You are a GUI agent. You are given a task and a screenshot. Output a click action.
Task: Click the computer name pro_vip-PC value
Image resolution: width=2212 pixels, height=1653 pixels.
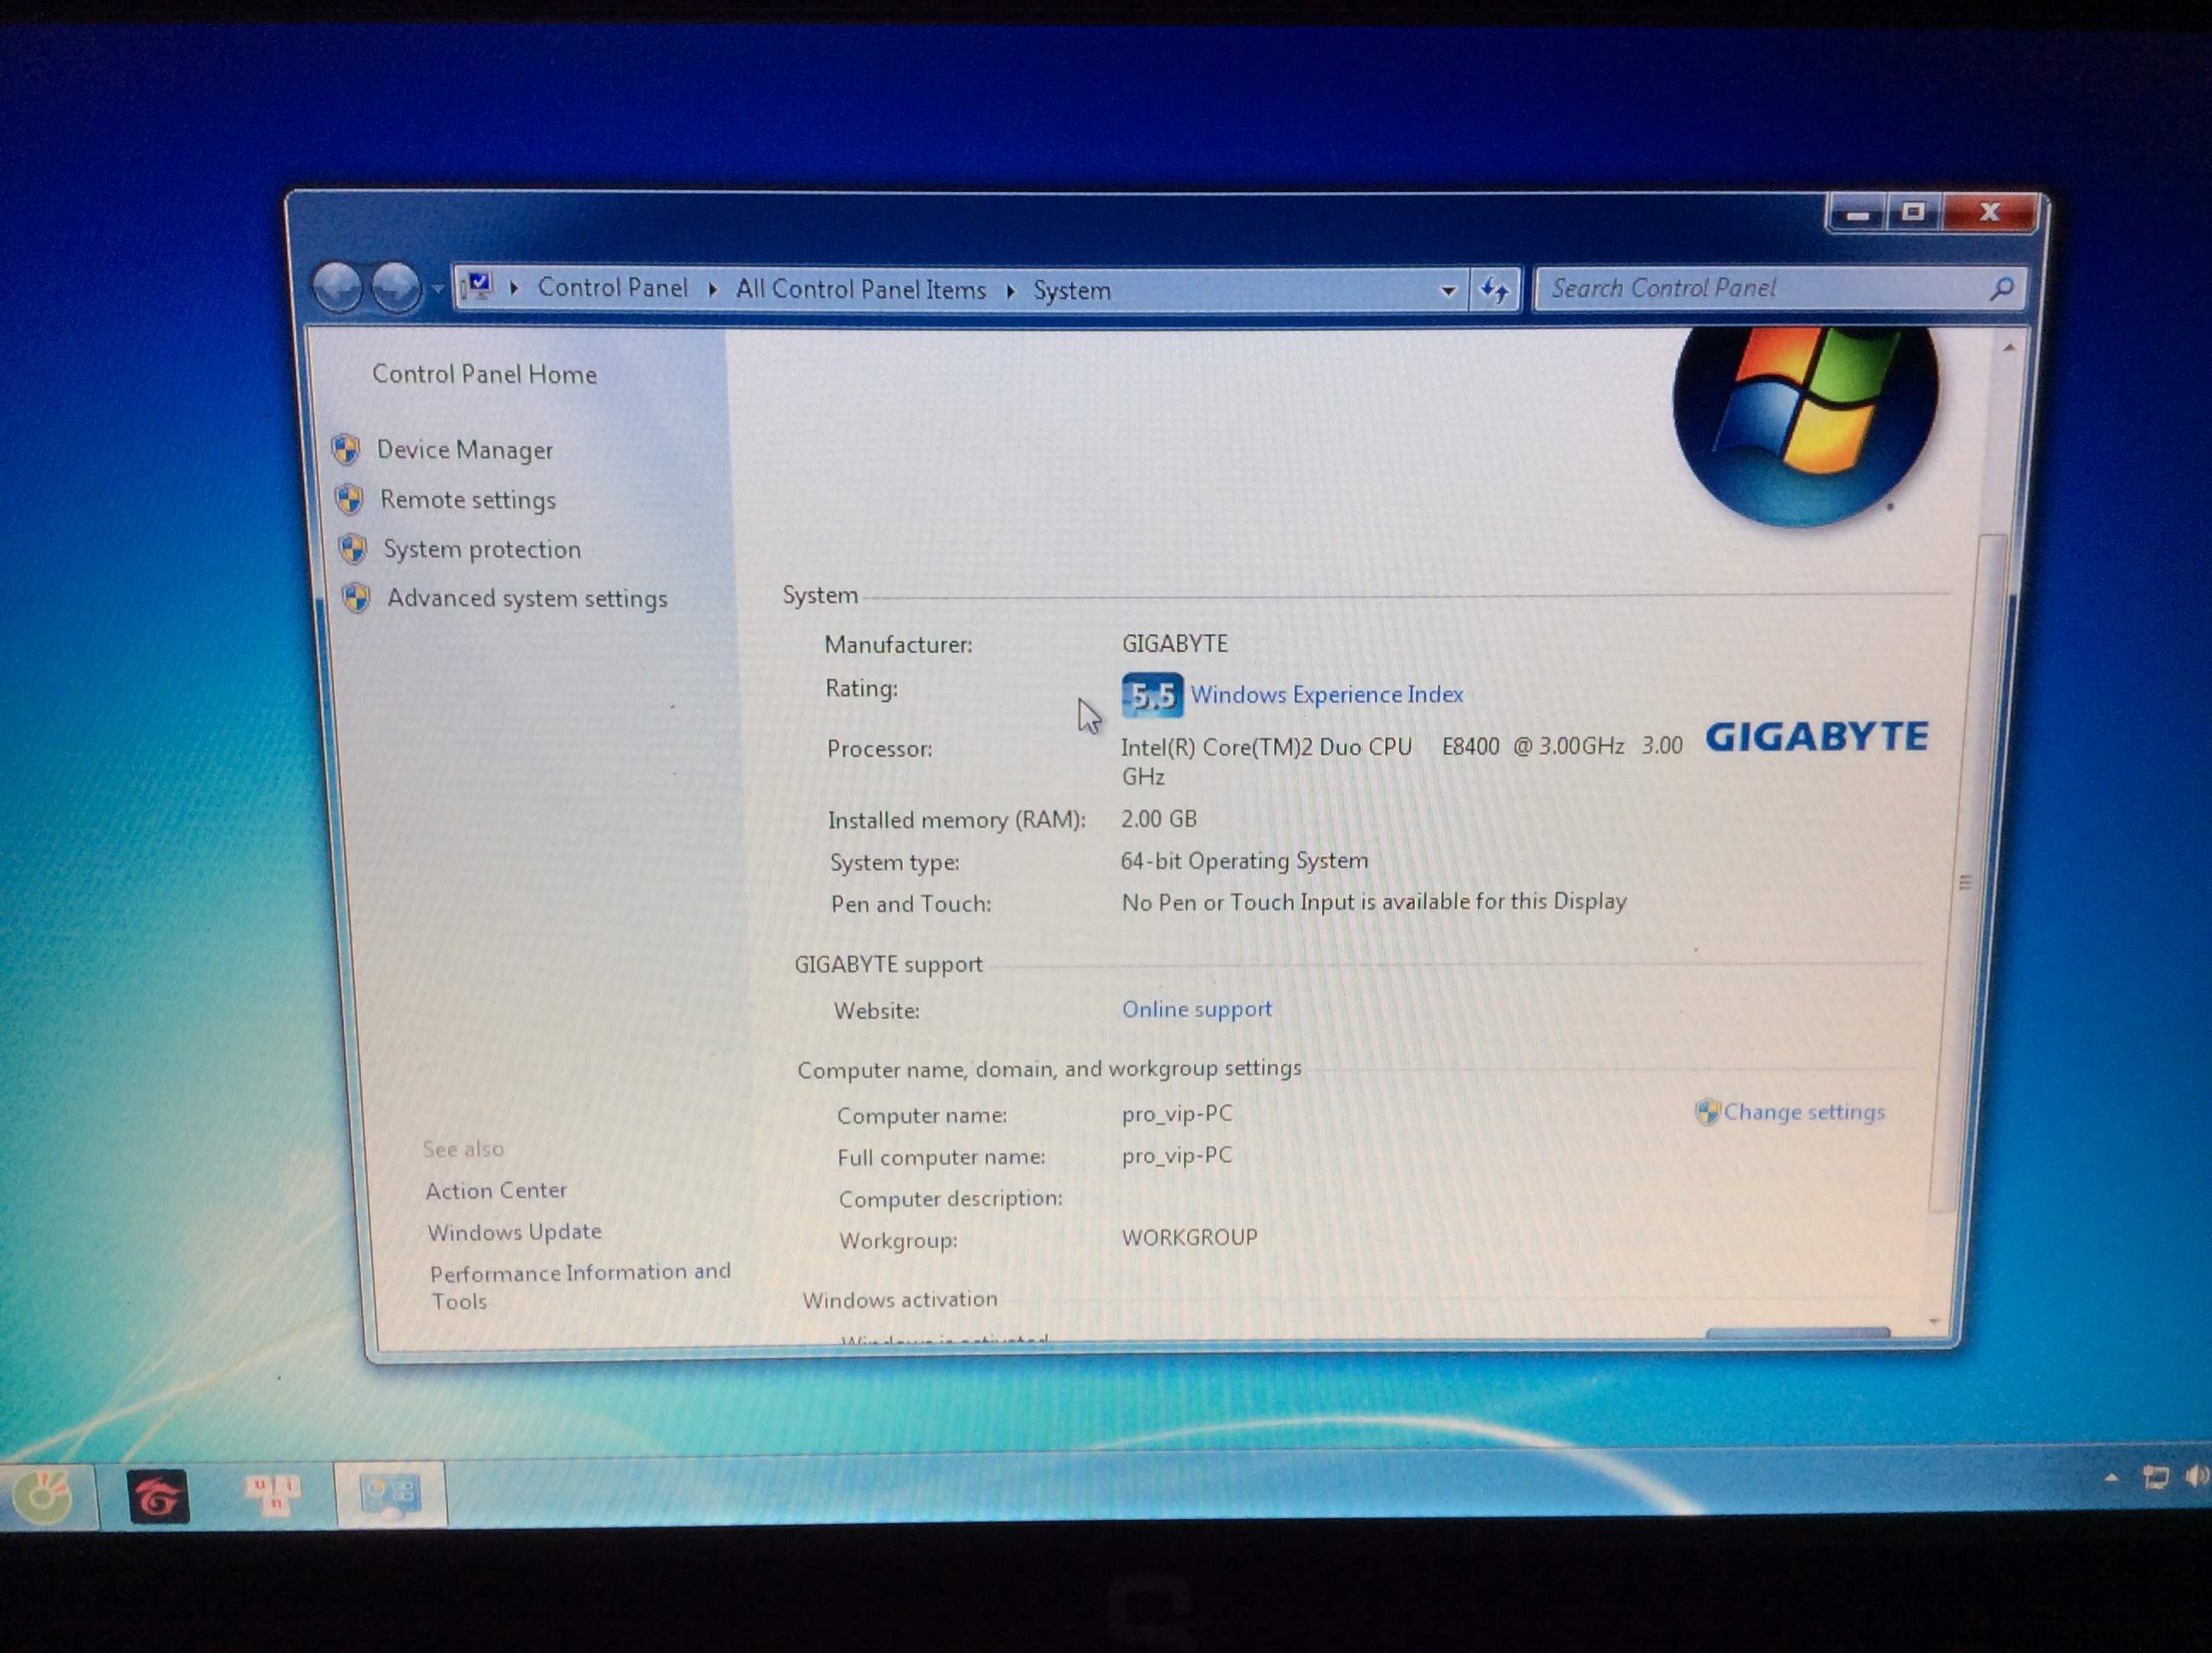(x=1176, y=1113)
